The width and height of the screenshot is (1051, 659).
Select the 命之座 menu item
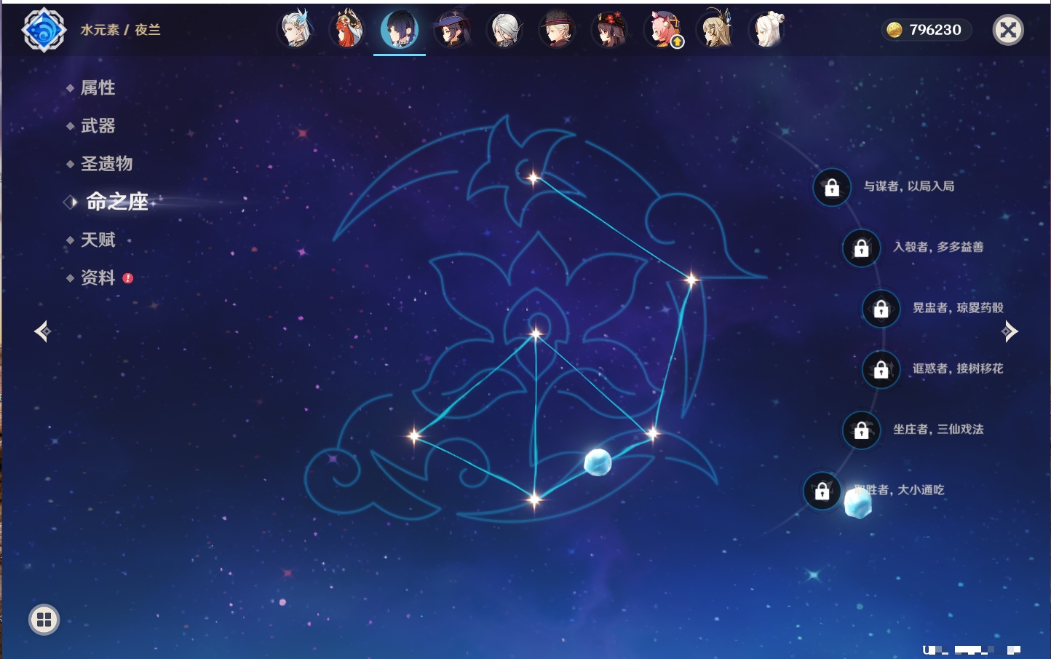(117, 202)
